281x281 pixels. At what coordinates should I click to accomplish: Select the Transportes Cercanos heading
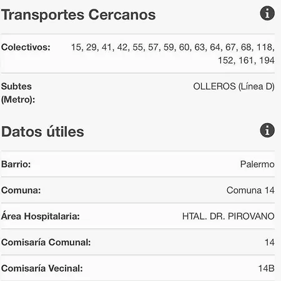pos(79,15)
